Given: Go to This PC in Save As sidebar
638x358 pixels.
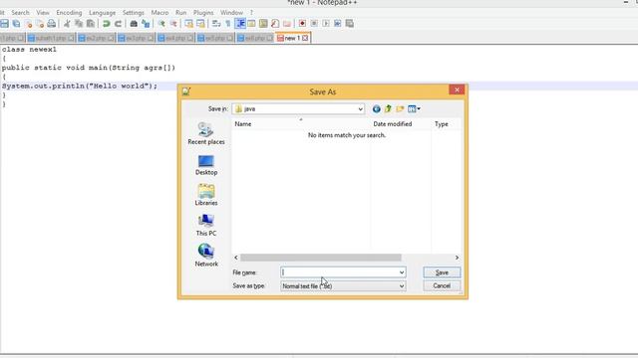Looking at the screenshot, I should pyautogui.click(x=206, y=226).
